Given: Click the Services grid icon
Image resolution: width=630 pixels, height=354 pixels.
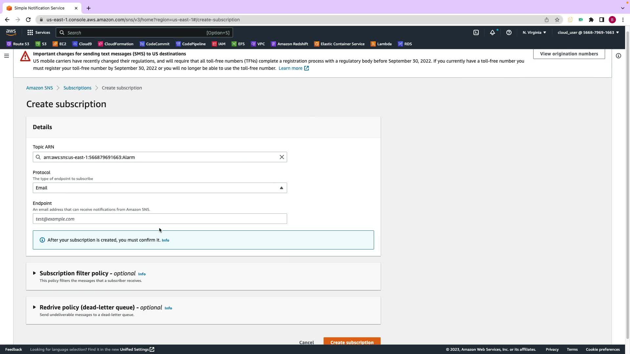Looking at the screenshot, I should tap(30, 32).
